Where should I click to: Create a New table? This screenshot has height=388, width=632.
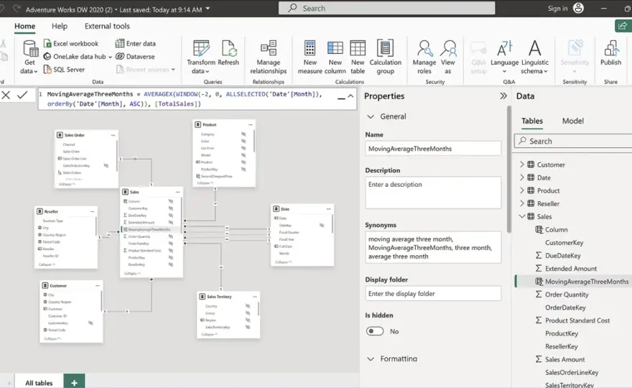point(358,57)
